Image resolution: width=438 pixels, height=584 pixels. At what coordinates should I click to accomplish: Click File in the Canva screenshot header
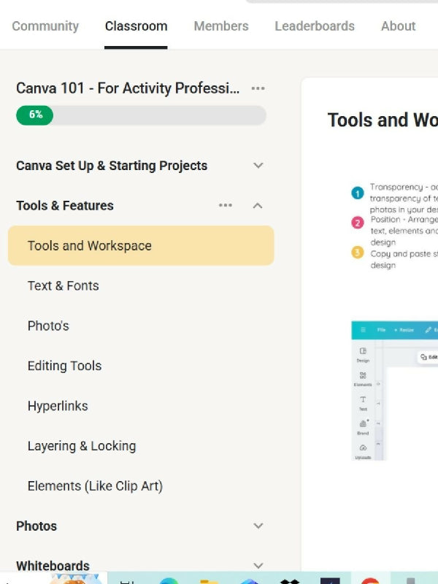tap(381, 330)
